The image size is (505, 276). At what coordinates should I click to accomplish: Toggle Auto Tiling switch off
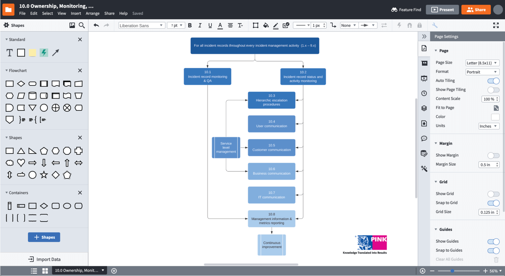(x=493, y=81)
